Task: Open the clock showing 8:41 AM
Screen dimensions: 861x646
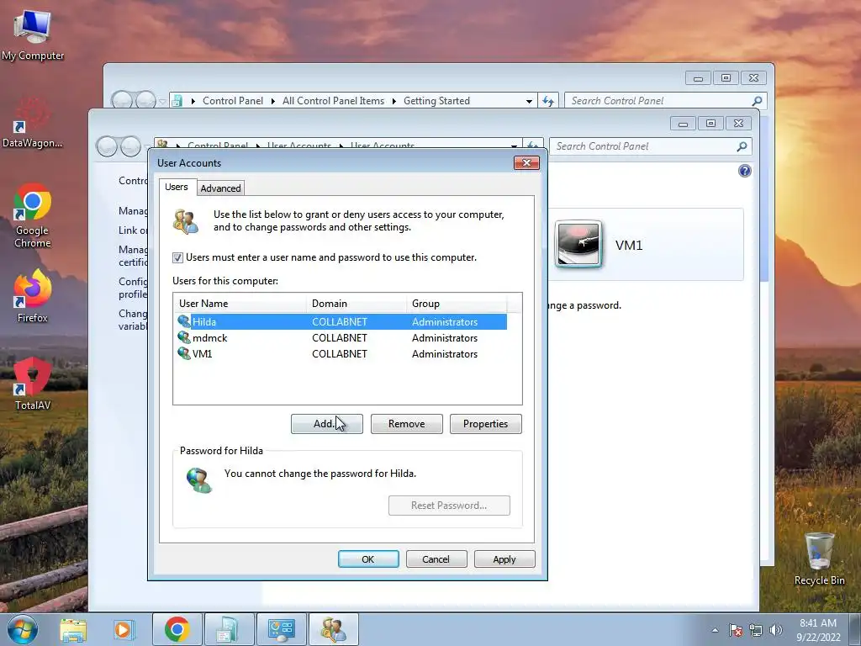Action: coord(818,629)
